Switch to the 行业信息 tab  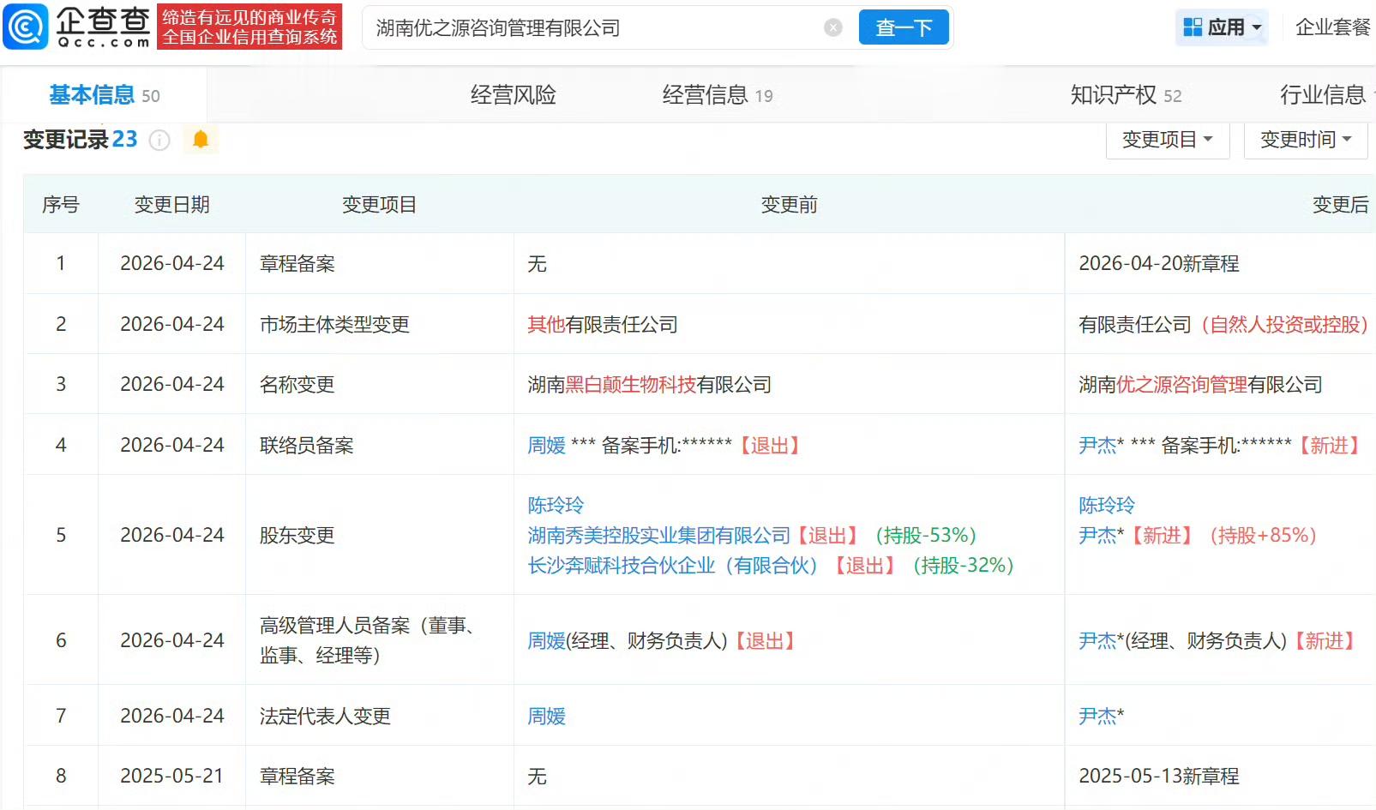tap(1323, 95)
